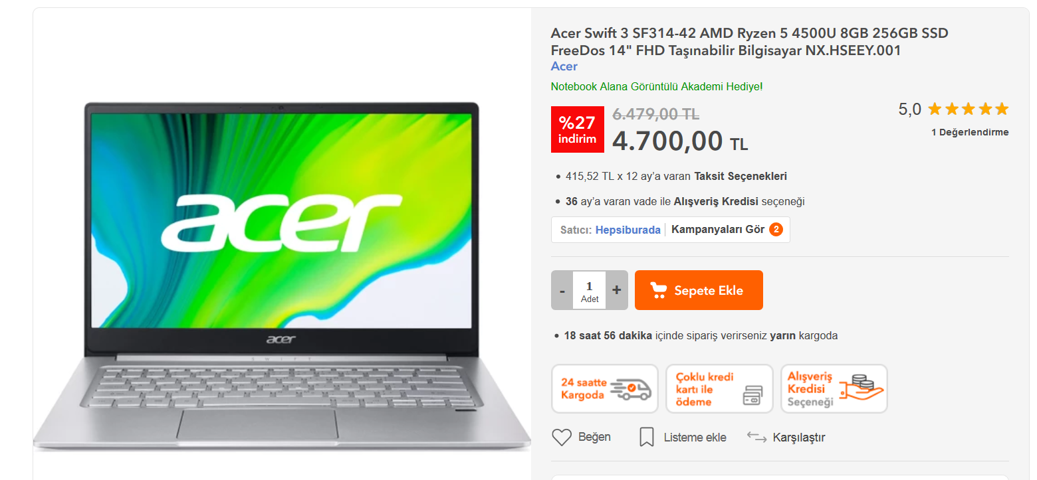Screen dimensions: 1037x480
Task: Click the compare arrows icon beside Karşılaştır
Action: [x=756, y=437]
